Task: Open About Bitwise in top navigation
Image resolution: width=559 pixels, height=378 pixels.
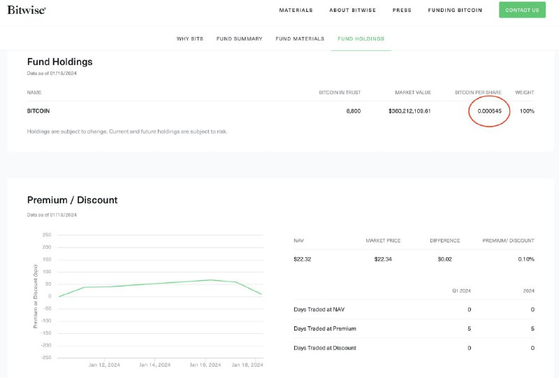Action: click(353, 10)
